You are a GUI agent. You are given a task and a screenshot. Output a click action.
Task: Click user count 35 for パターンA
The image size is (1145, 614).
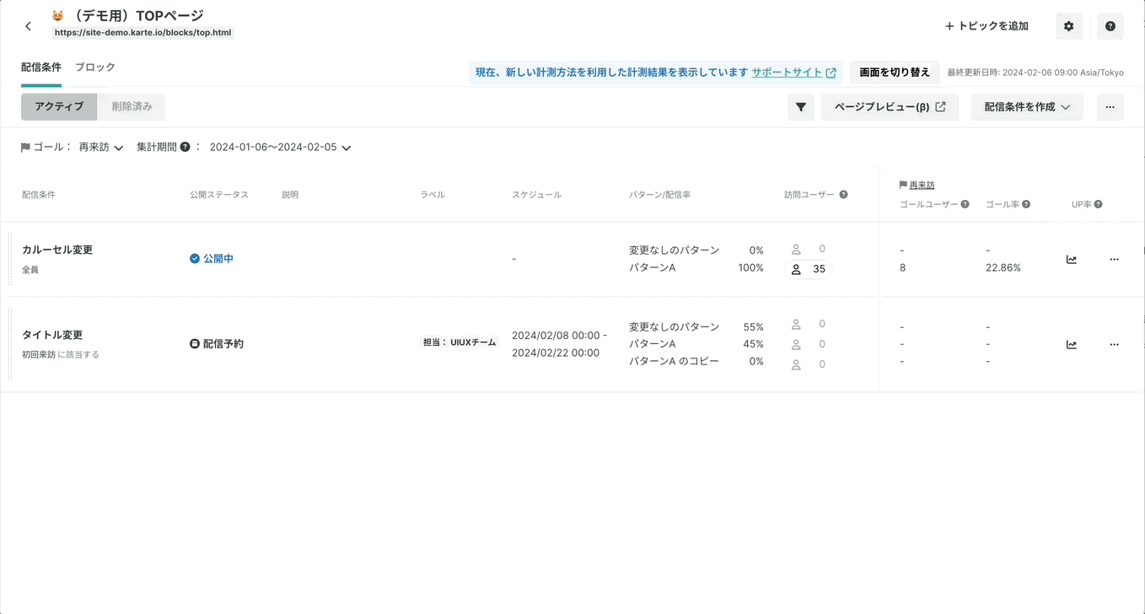[808, 269]
